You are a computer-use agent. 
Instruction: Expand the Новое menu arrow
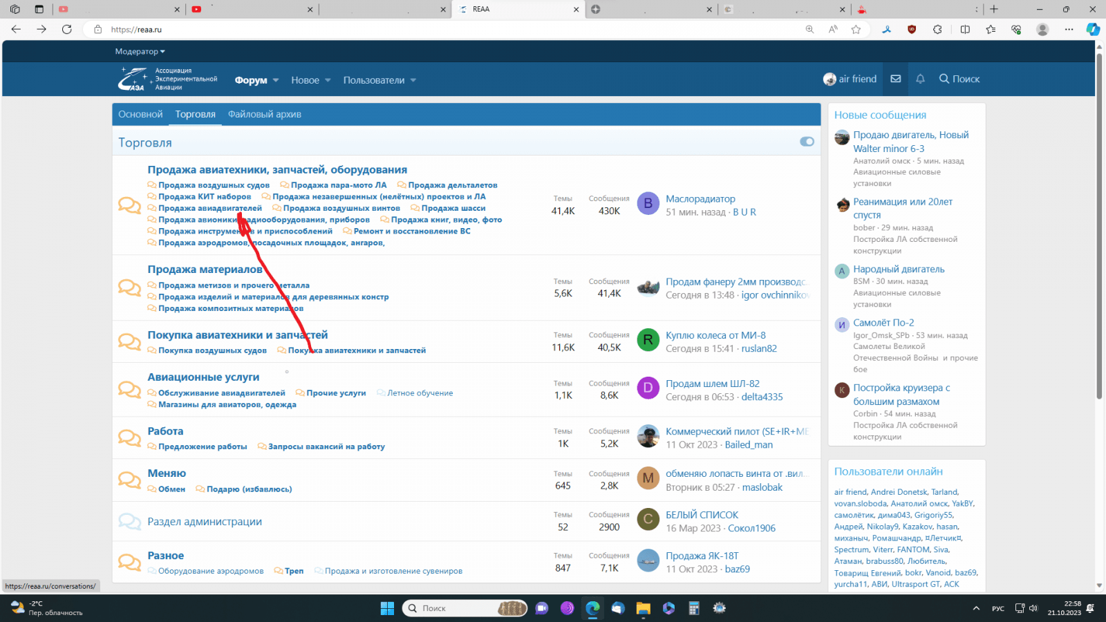click(x=328, y=80)
